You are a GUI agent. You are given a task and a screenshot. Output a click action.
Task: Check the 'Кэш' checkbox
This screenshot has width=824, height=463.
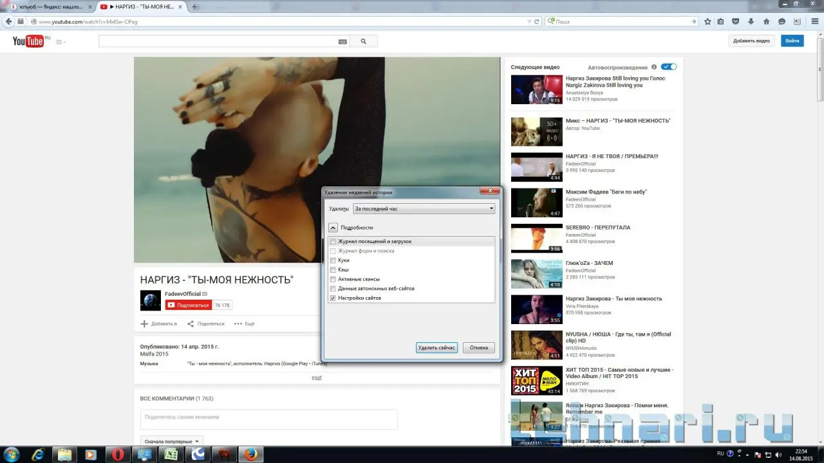[333, 269]
